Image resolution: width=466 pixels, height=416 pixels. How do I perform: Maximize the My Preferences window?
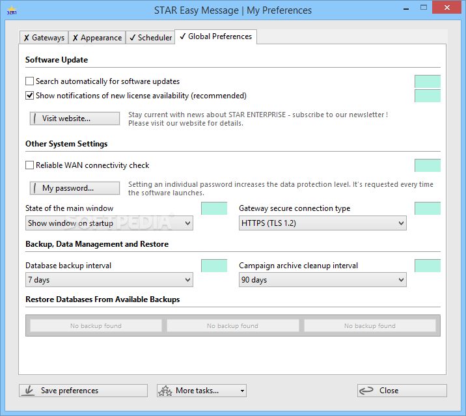424,8
